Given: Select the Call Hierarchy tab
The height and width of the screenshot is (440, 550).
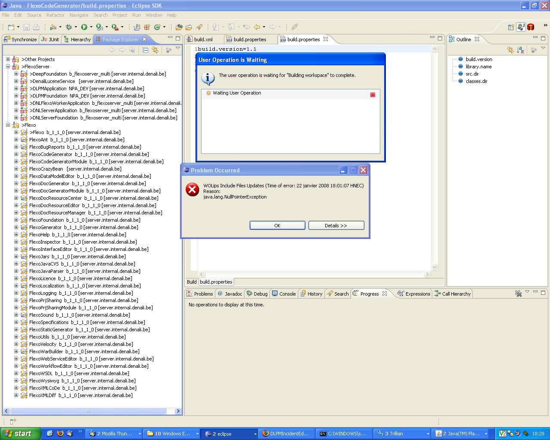Looking at the screenshot, I should (x=453, y=294).
